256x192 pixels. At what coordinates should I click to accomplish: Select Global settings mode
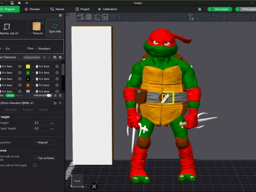tap(10, 95)
